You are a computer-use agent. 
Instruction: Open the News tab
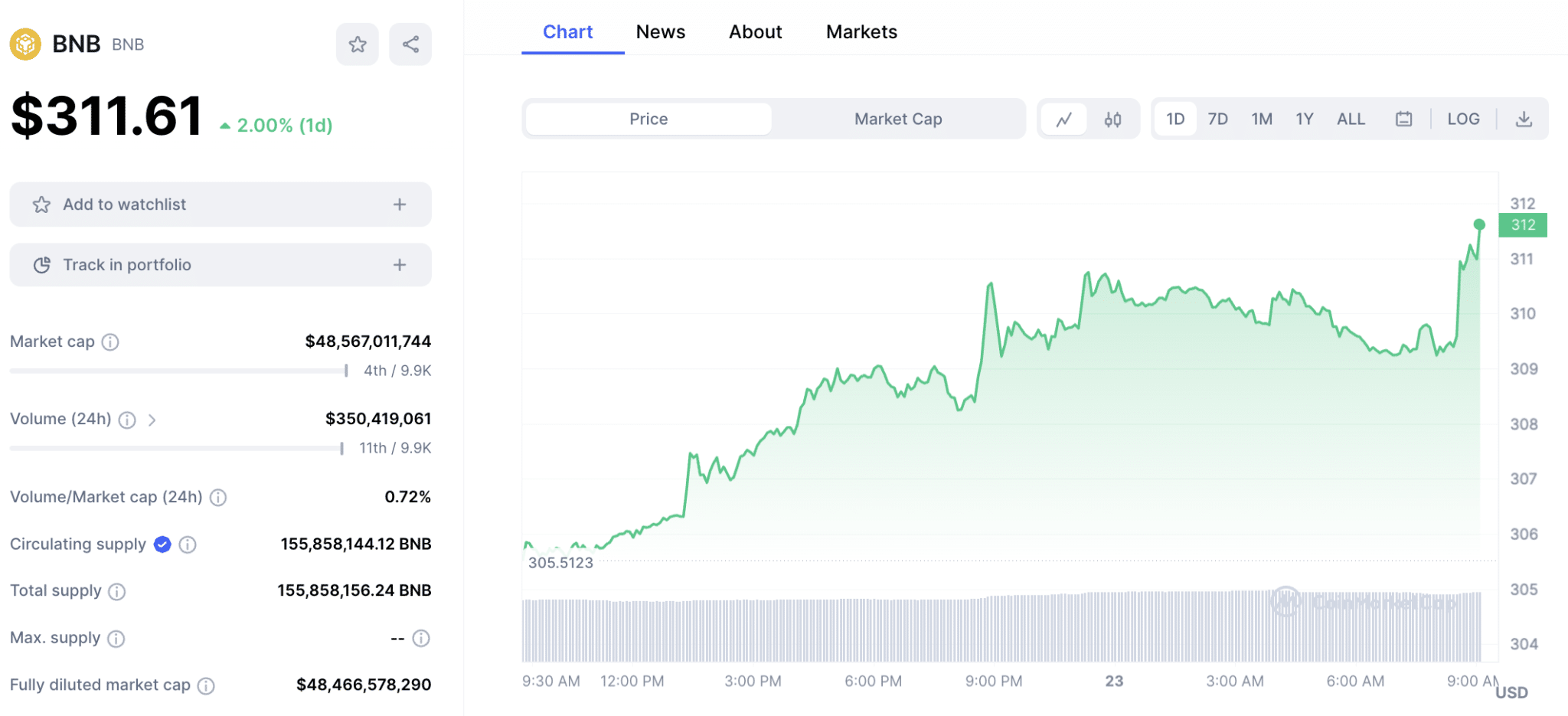660,31
